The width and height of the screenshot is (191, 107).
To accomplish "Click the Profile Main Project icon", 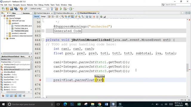I will coord(71,9).
